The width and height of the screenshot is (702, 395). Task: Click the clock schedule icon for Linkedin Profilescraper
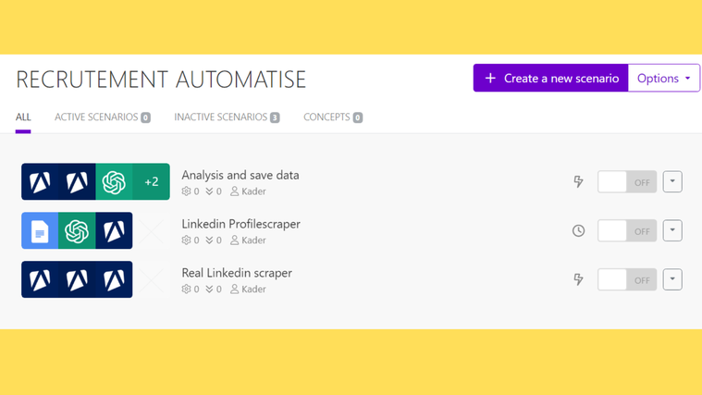coord(578,231)
